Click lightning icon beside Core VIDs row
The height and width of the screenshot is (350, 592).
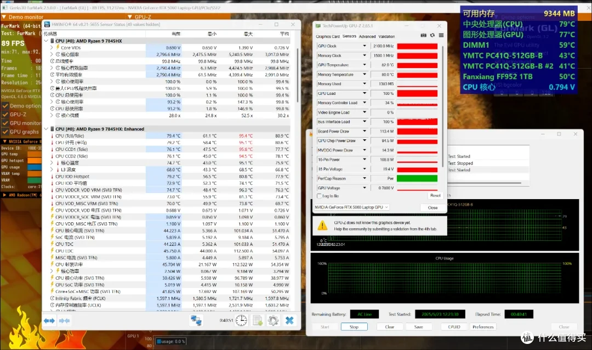(58, 47)
